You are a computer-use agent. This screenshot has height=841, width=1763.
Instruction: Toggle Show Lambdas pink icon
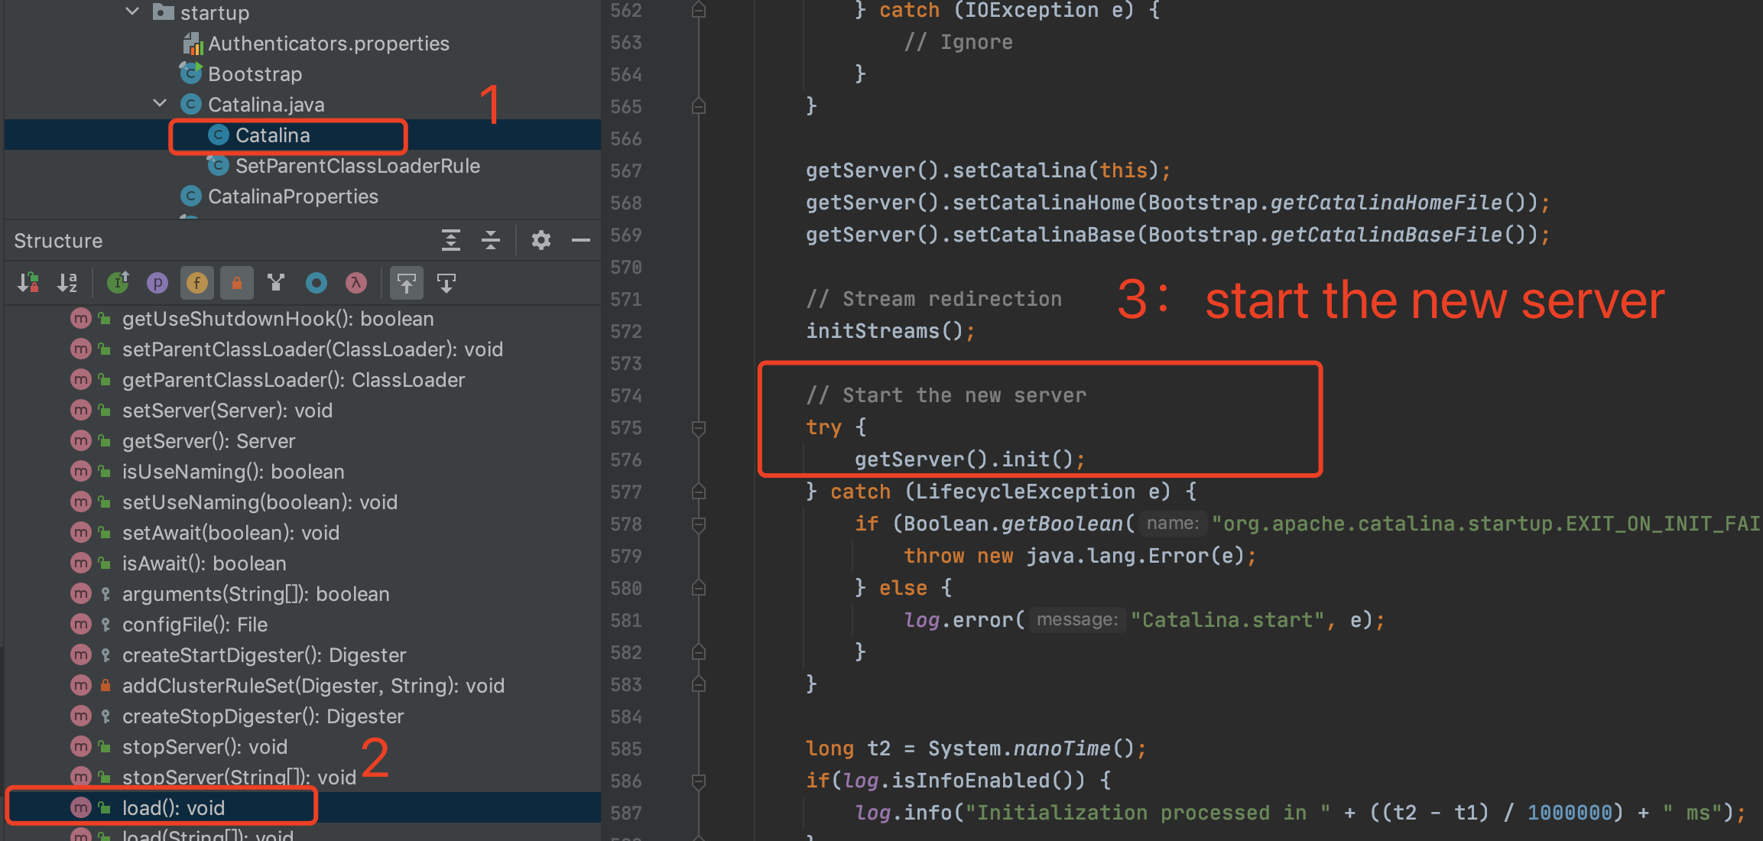coord(356,283)
